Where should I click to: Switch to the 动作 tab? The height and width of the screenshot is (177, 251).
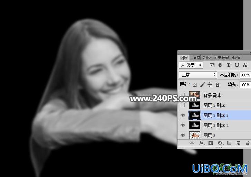[236, 57]
